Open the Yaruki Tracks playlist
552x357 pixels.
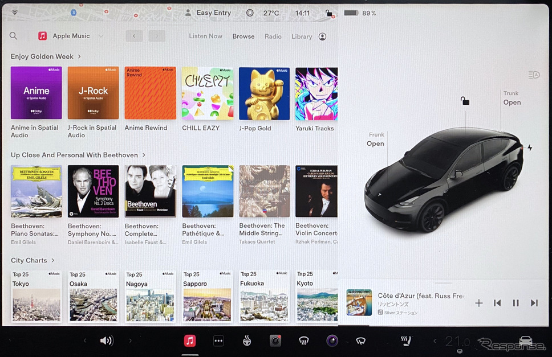(316, 94)
